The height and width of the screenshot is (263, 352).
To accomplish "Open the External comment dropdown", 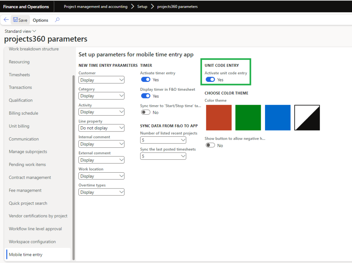I will [x=101, y=160].
